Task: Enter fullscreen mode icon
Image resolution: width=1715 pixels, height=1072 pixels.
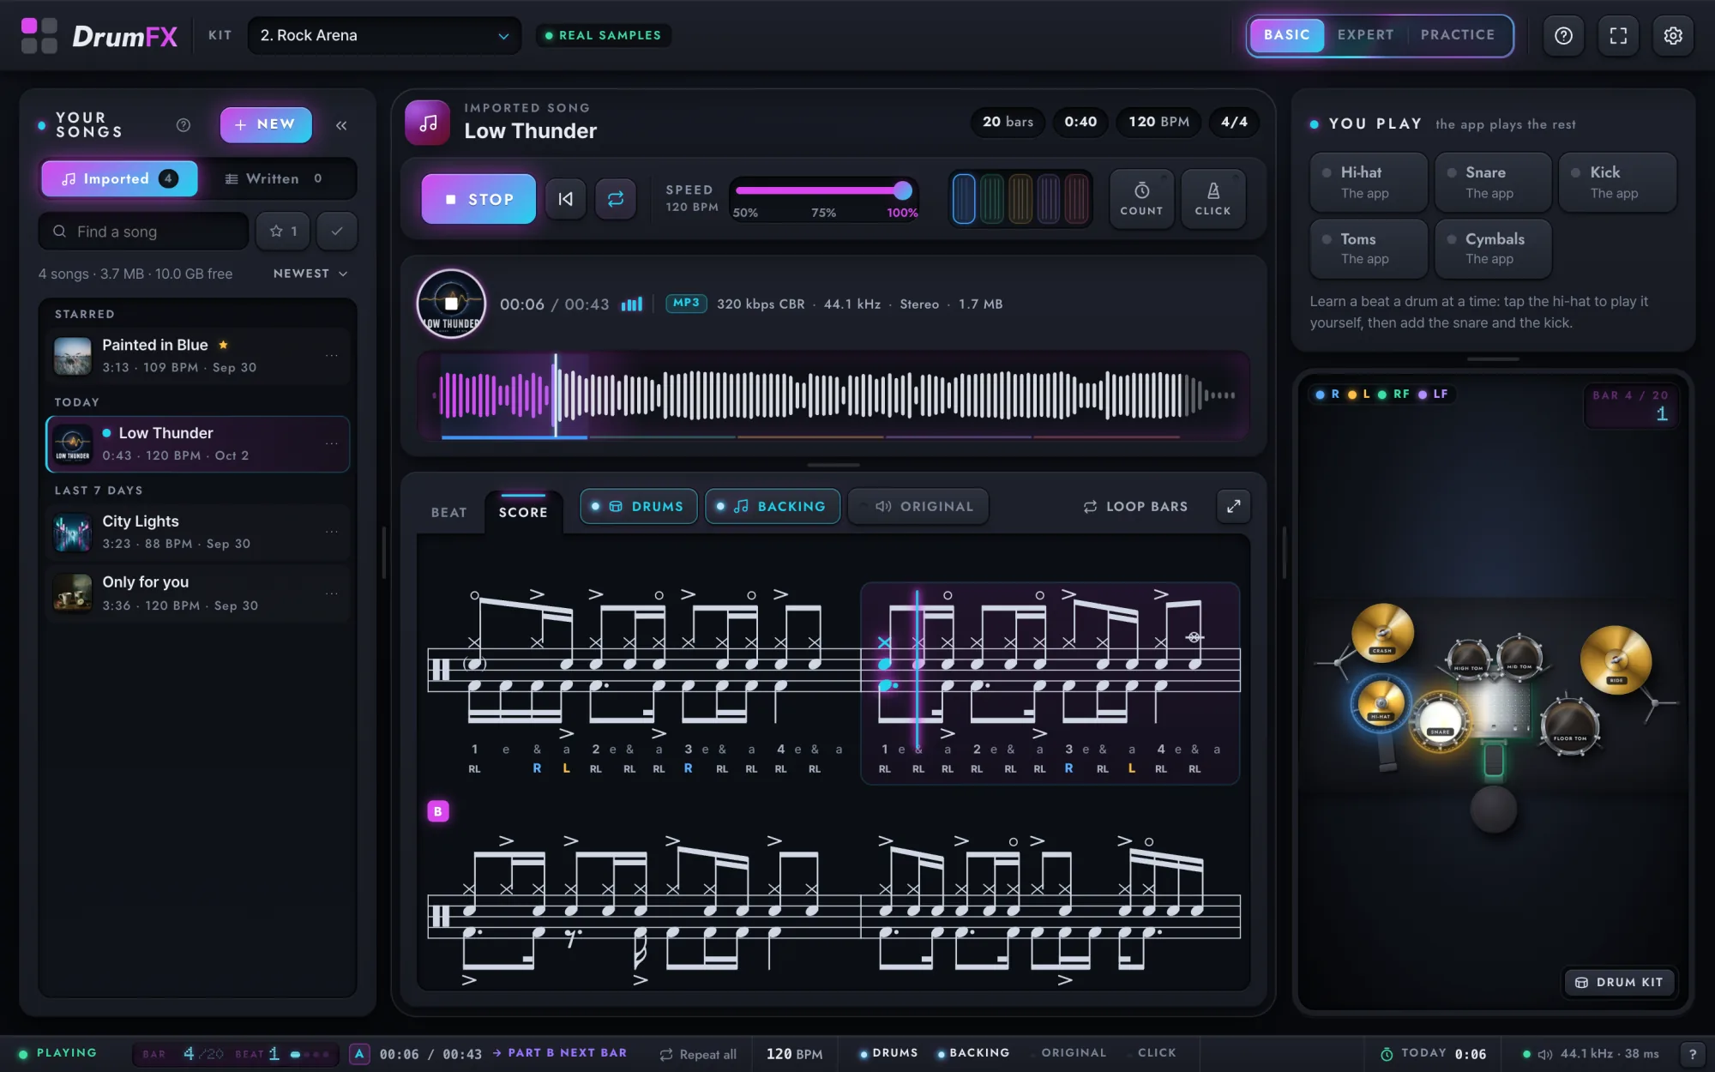Action: (x=1618, y=35)
